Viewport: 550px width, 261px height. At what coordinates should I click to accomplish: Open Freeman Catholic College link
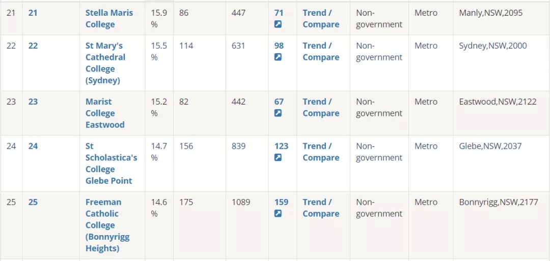coord(107,225)
